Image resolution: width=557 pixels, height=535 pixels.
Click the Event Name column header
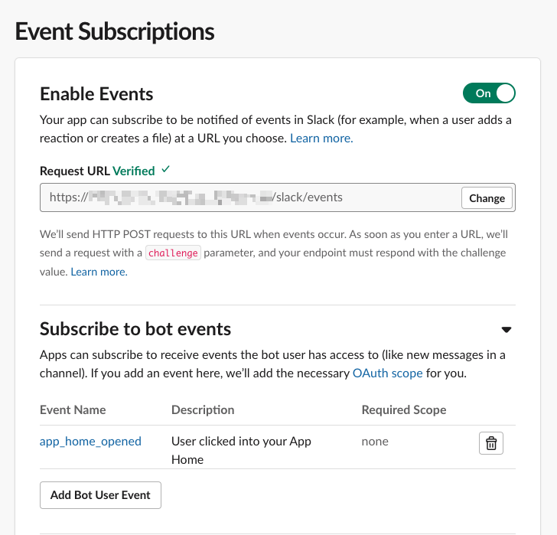click(73, 409)
